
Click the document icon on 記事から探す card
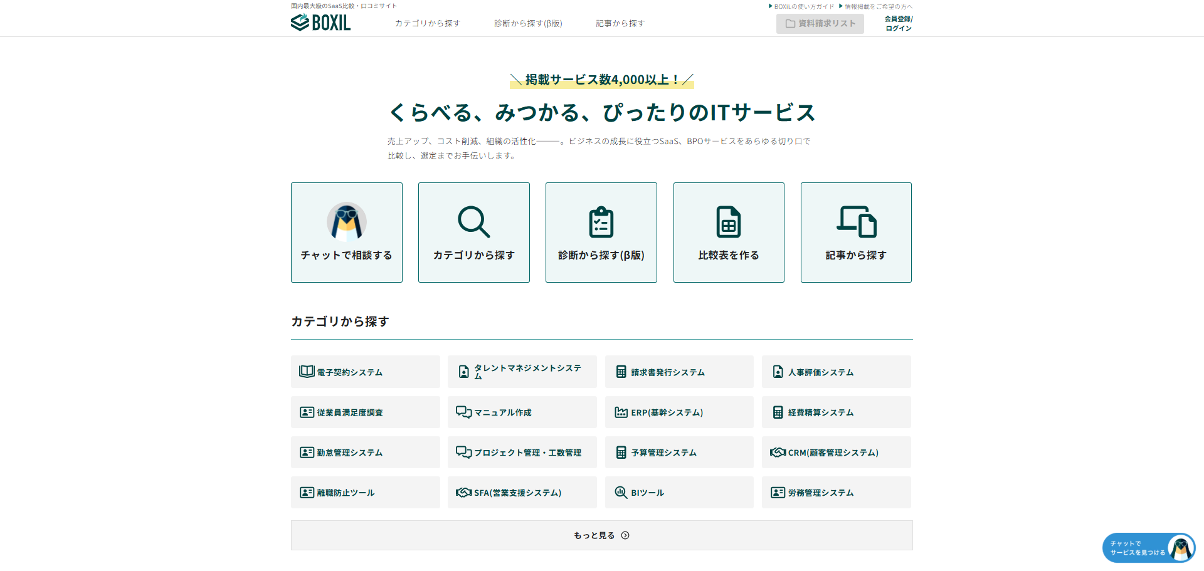tap(855, 222)
